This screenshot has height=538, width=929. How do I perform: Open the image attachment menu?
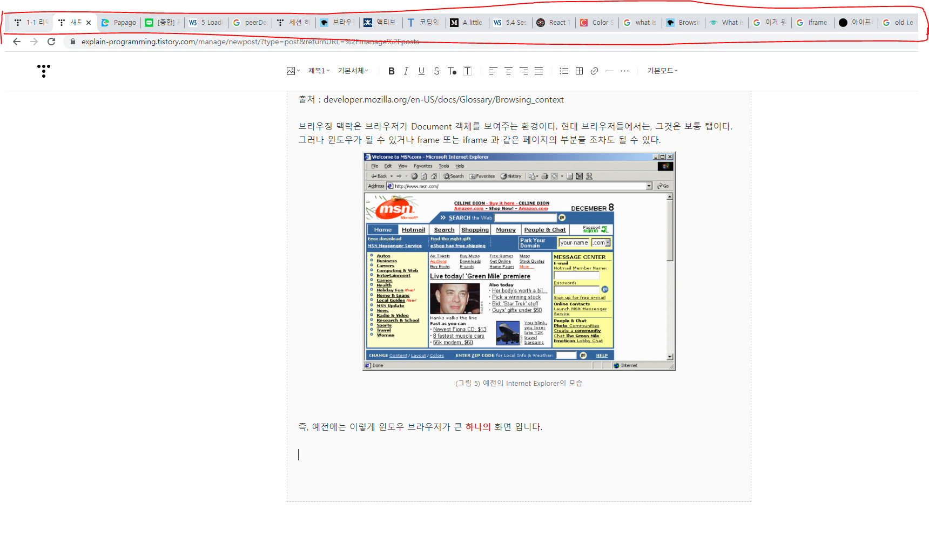(293, 71)
